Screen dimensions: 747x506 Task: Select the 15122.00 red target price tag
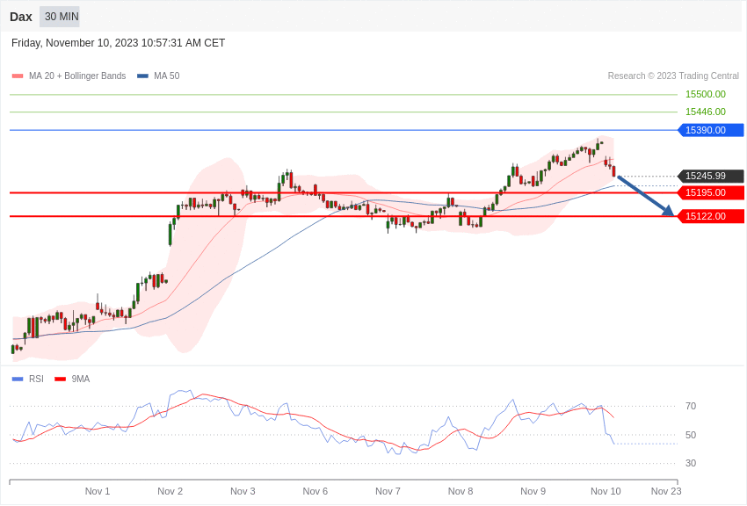click(x=710, y=217)
